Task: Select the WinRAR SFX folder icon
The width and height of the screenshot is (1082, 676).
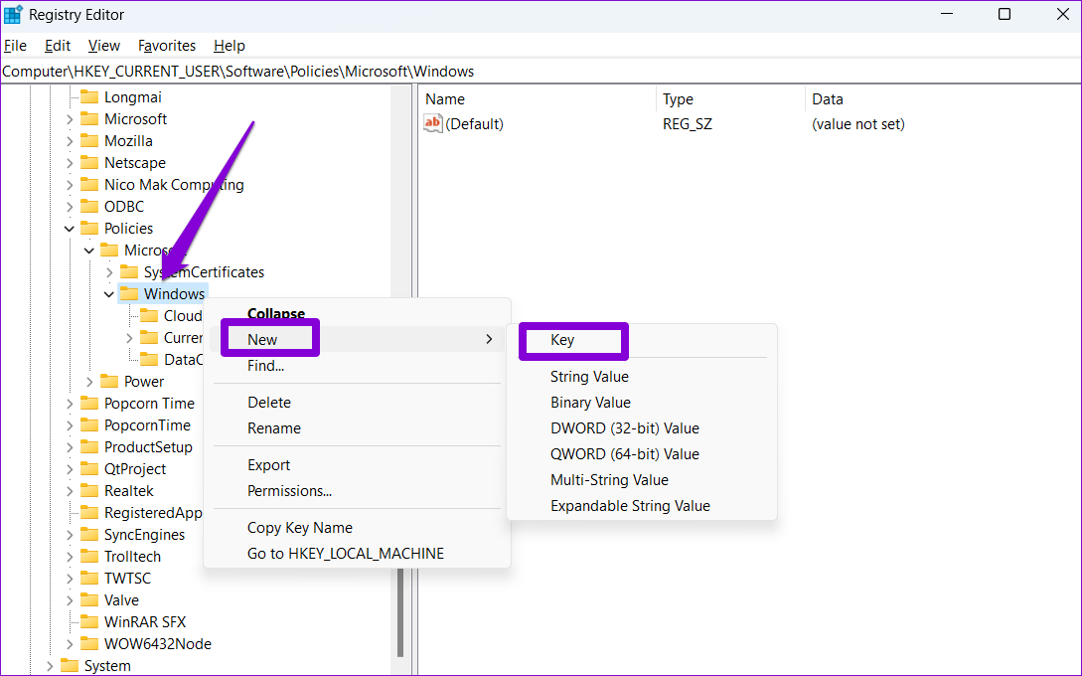Action: [89, 622]
